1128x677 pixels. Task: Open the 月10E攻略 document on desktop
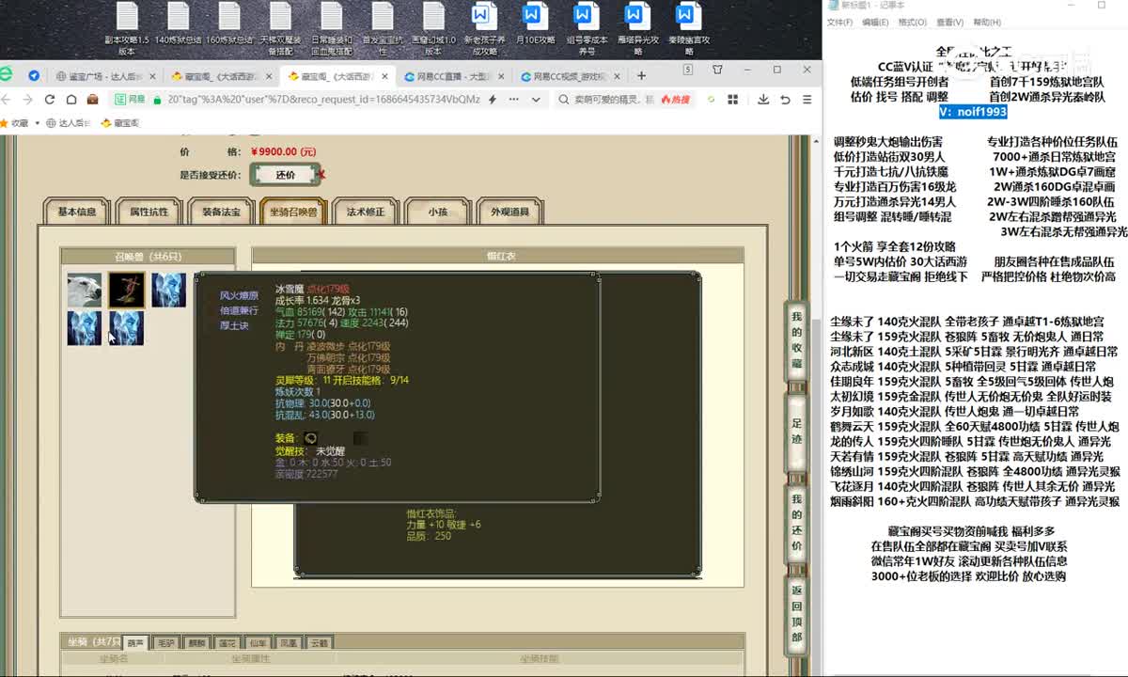[x=534, y=27]
